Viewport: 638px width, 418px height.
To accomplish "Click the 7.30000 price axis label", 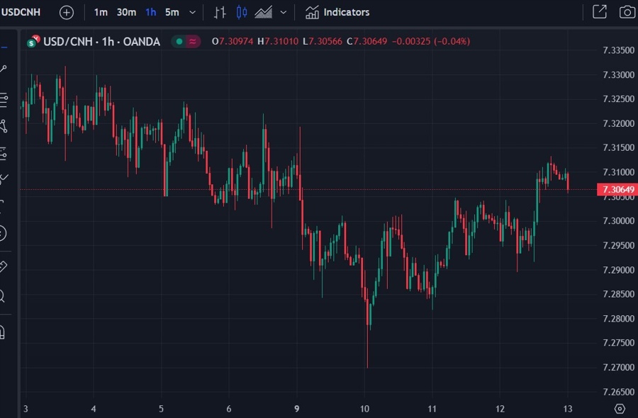I will 618,221.
